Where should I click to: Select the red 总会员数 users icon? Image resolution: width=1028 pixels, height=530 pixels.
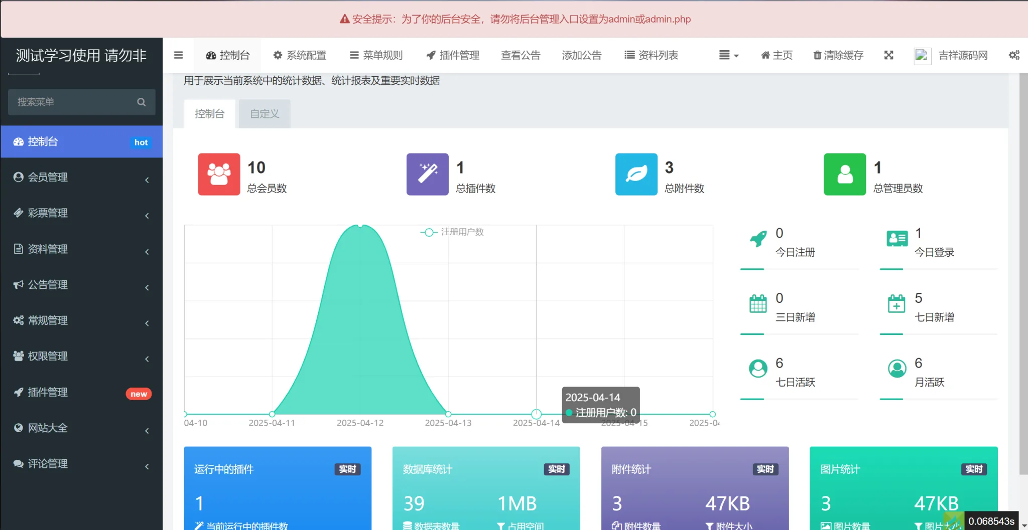tap(218, 174)
